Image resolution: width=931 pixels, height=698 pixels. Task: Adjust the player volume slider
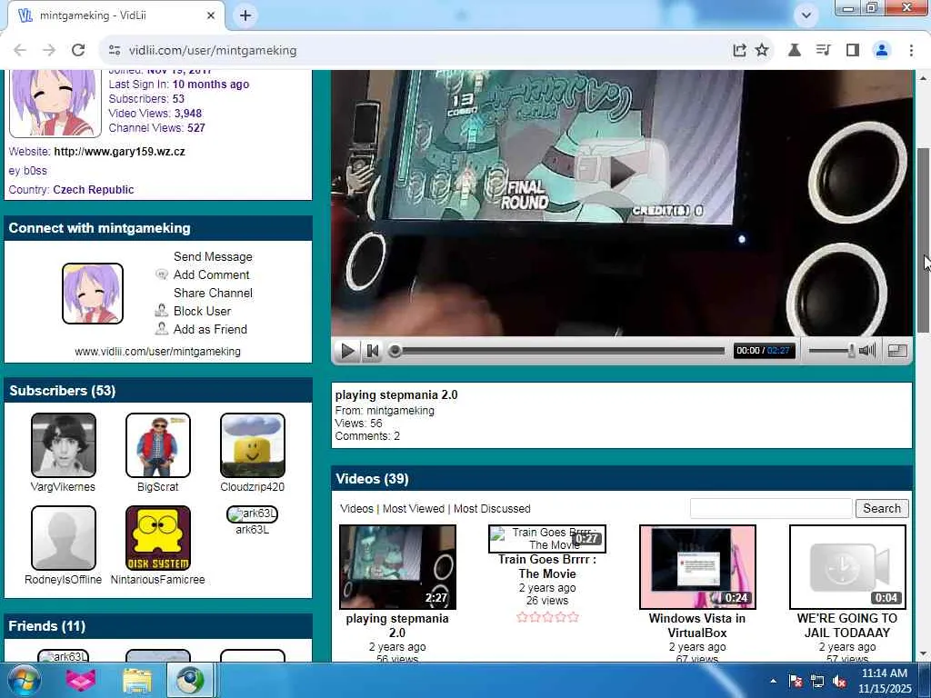[832, 351]
